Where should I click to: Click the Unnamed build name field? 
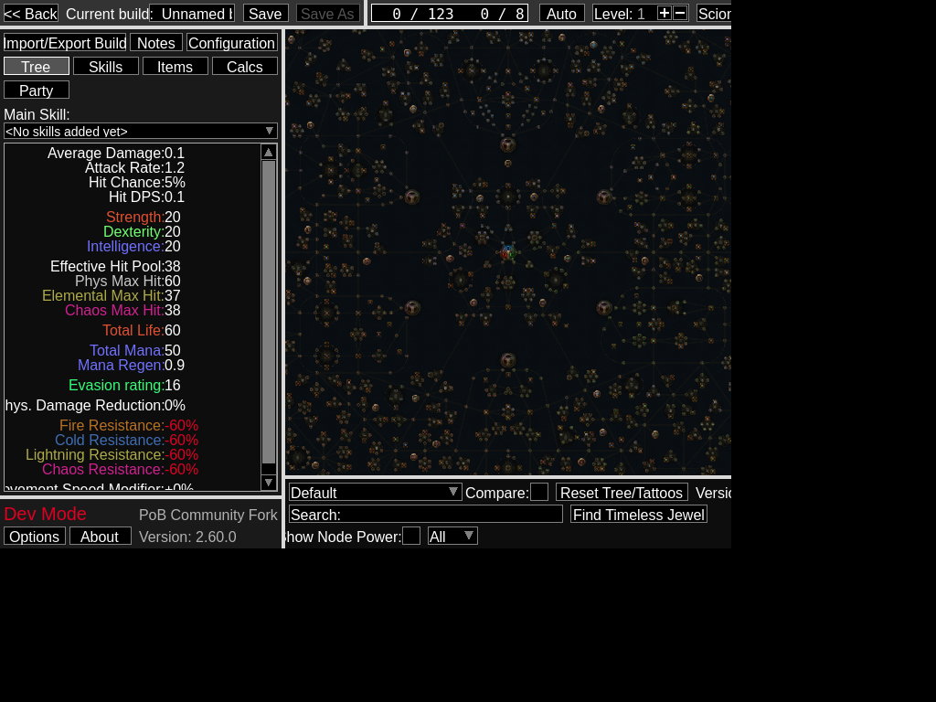pos(192,13)
